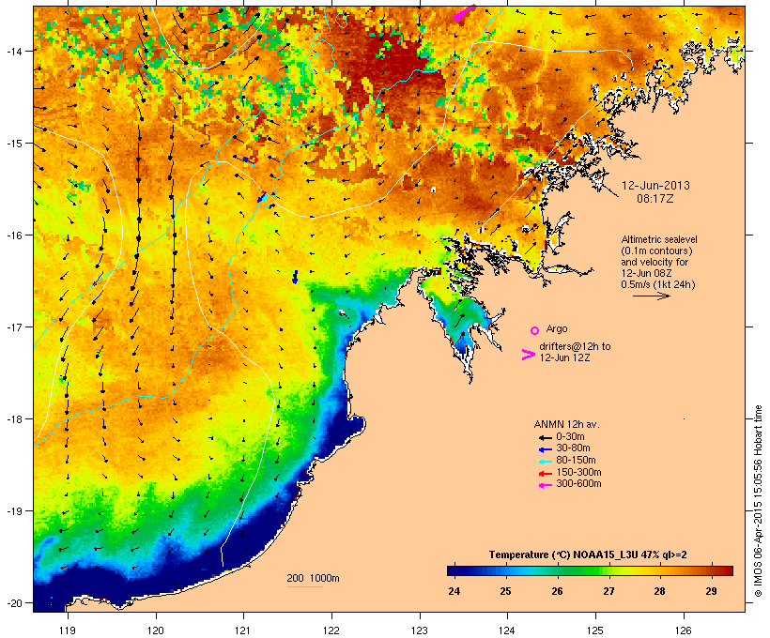Click the colorbar tick label 28
The width and height of the screenshot is (770, 638).
tap(659, 591)
